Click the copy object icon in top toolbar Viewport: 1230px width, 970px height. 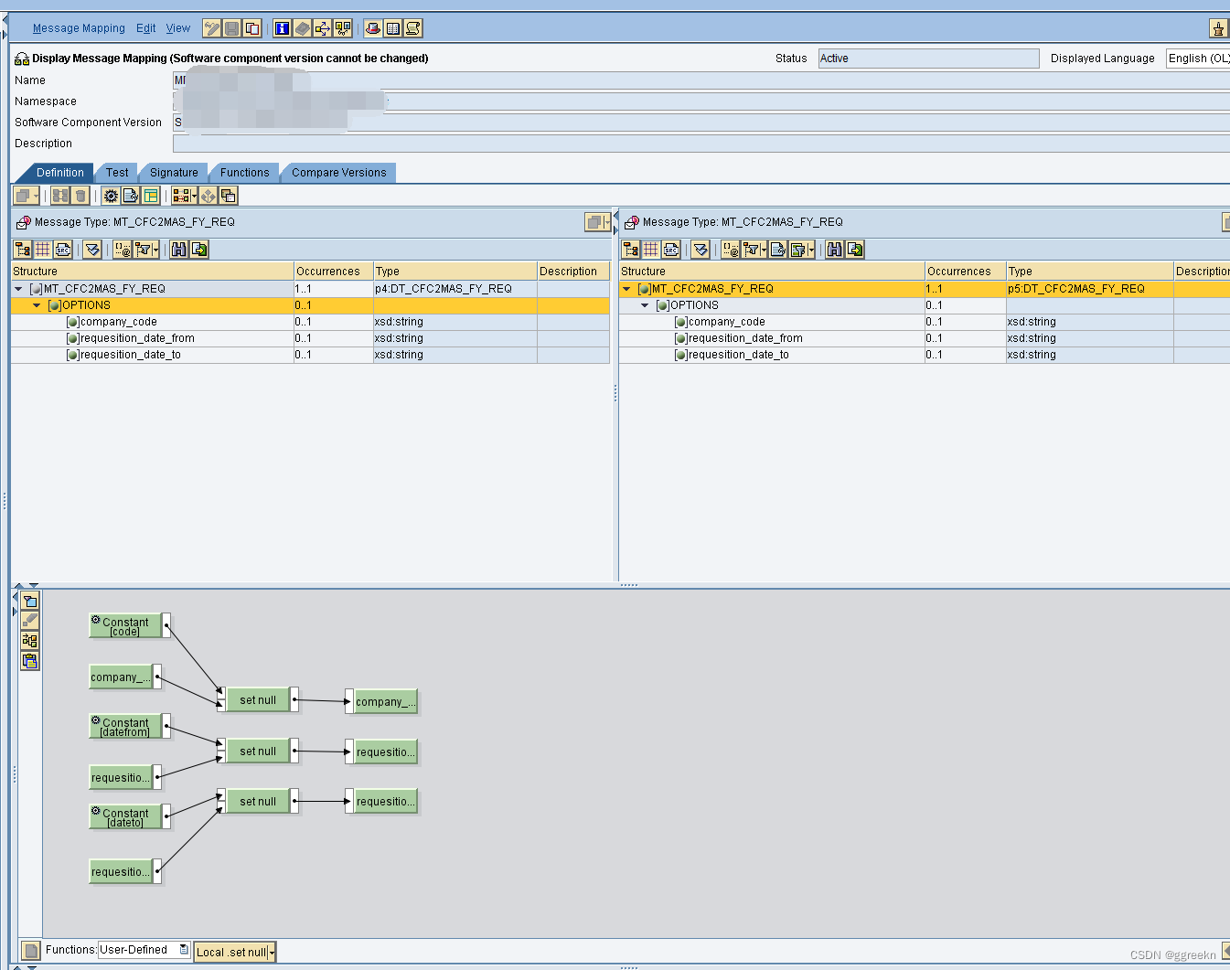tap(252, 28)
